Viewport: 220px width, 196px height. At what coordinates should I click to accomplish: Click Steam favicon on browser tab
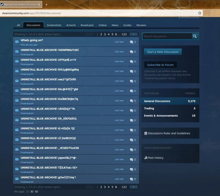pyautogui.click(x=2, y=4)
